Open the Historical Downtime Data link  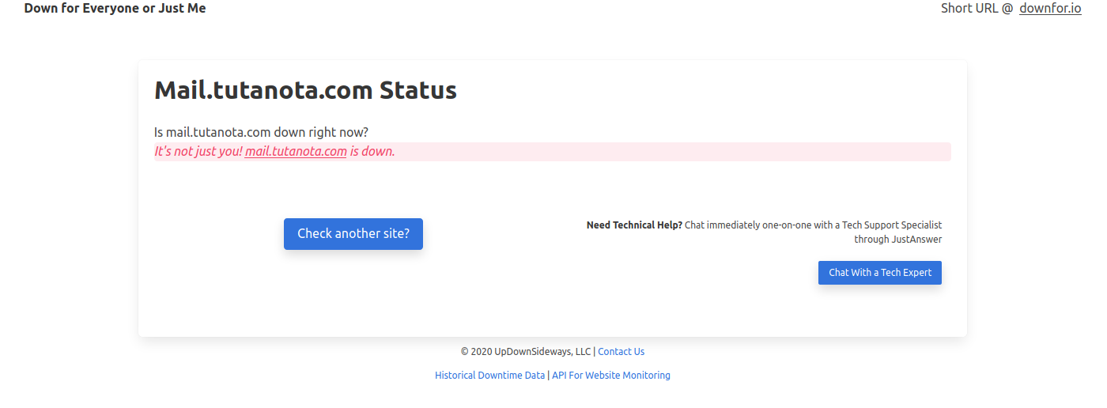coord(489,376)
